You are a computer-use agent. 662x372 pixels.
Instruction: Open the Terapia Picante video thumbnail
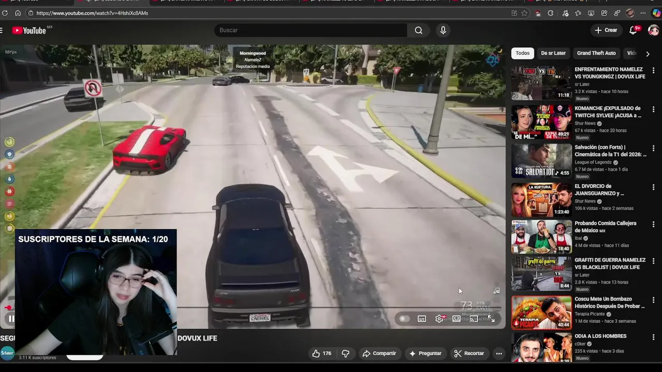pyautogui.click(x=541, y=313)
